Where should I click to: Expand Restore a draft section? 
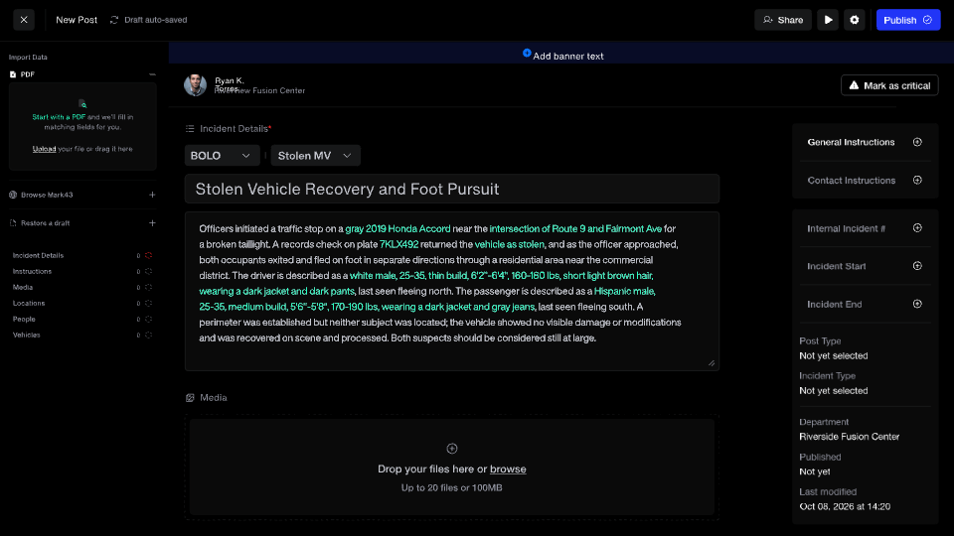(152, 223)
